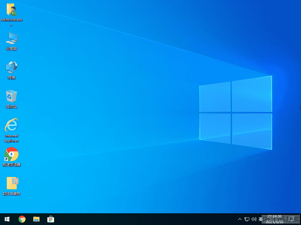Toggle the 英 input method indicator
The height and width of the screenshot is (225, 301).
pyautogui.click(x=260, y=219)
